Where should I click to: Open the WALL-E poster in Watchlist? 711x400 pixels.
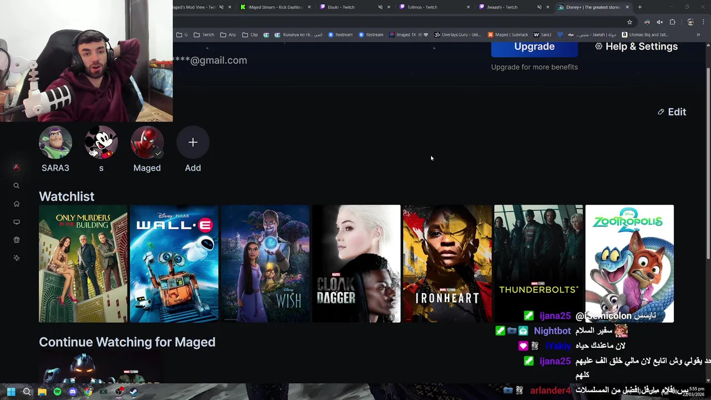174,264
